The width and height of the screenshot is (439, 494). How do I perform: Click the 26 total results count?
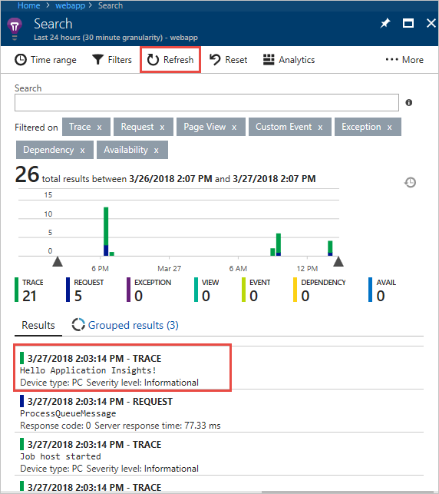tap(27, 175)
